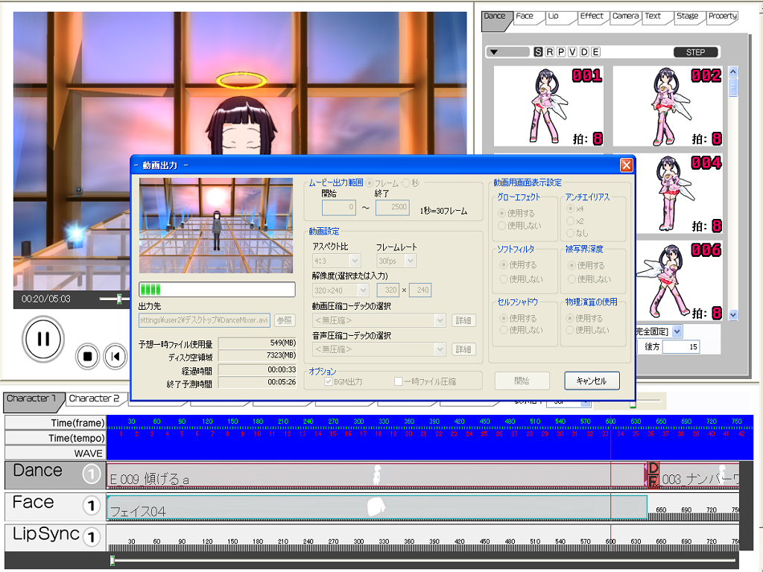Toggle the P motion filter icon
The height and width of the screenshot is (572, 763).
point(561,52)
